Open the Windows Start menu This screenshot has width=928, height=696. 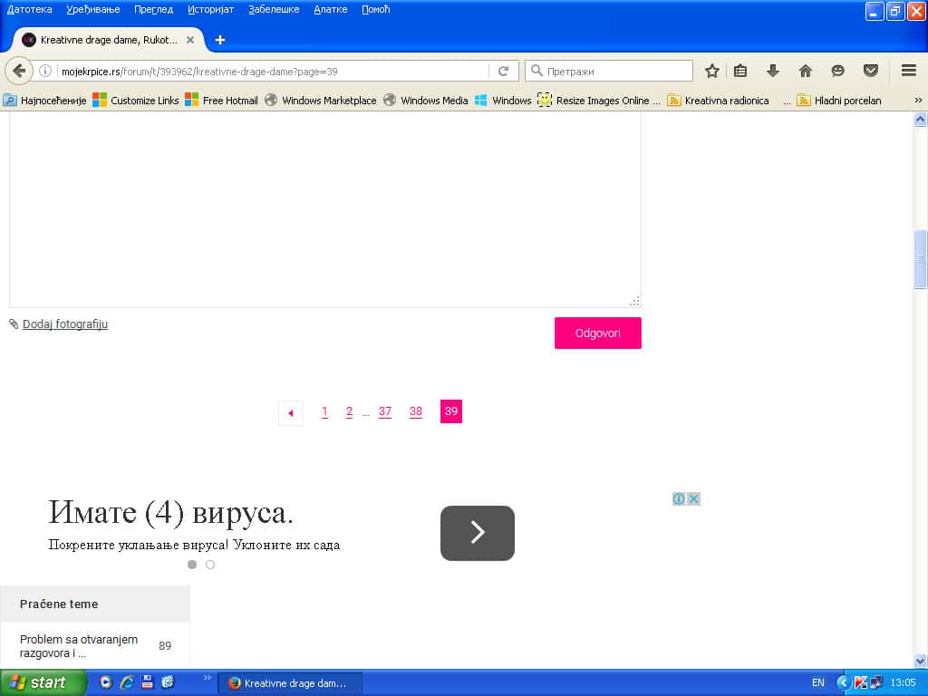[43, 682]
